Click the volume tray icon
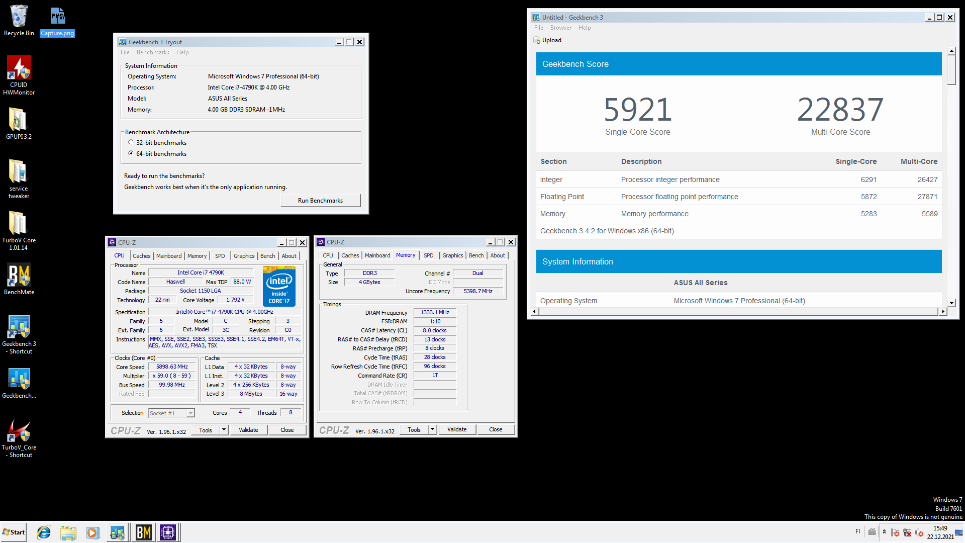Image resolution: width=965 pixels, height=543 pixels. tap(919, 532)
